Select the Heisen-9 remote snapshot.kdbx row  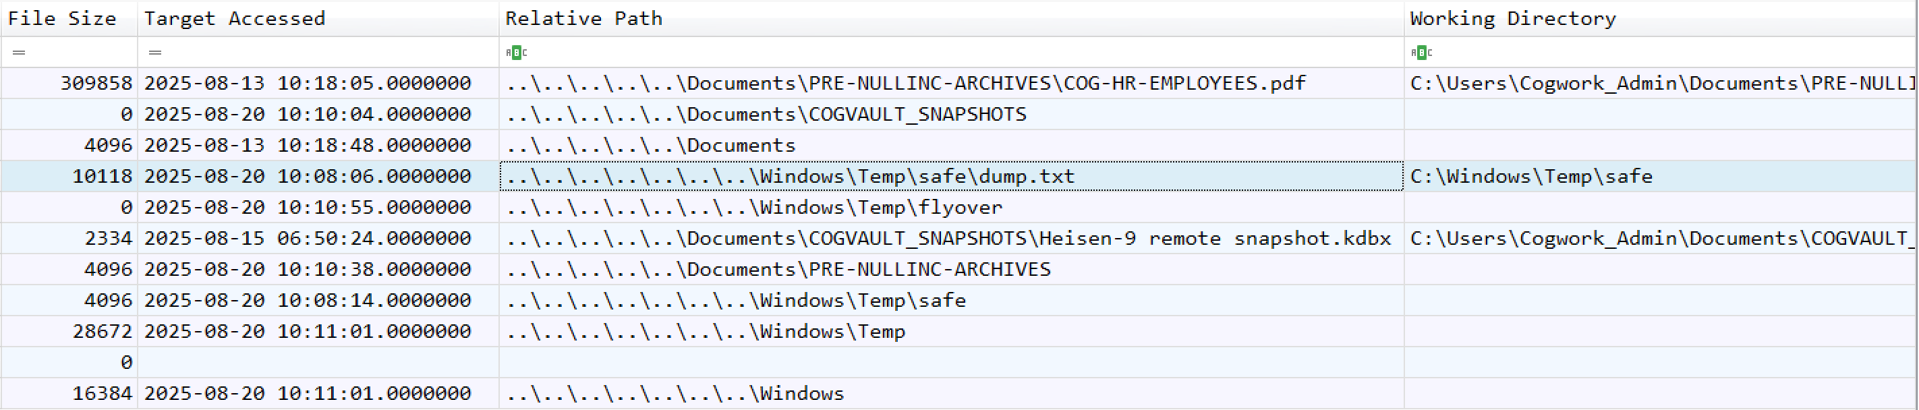click(948, 238)
